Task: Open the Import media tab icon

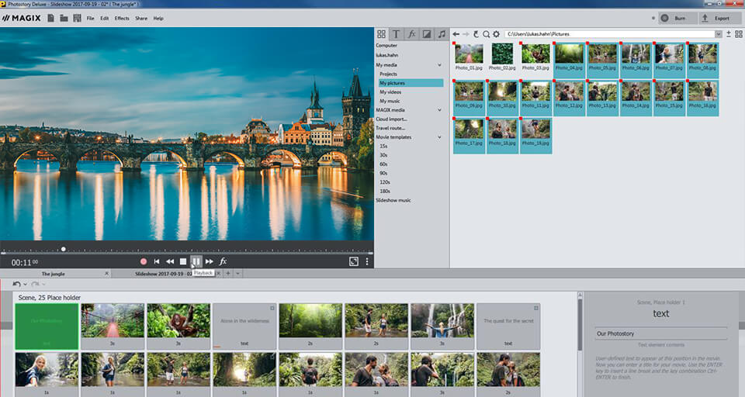Action: tap(381, 34)
